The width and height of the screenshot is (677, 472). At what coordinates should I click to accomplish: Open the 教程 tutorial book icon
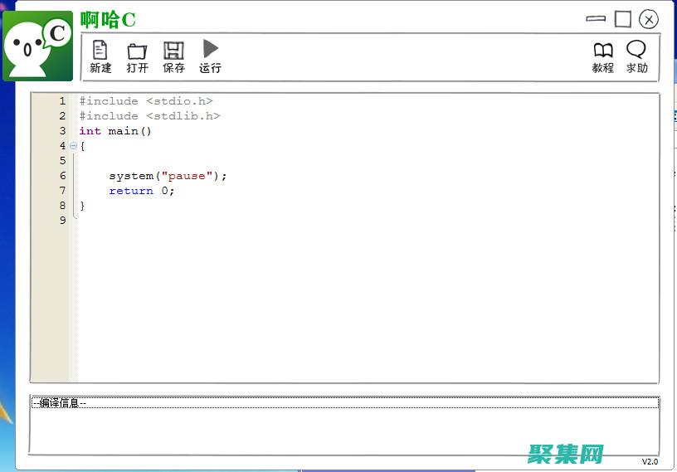603,56
